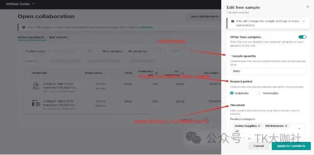Open the Affiliate Guide dropdown
The height and width of the screenshot is (155, 314).
click(20, 4)
